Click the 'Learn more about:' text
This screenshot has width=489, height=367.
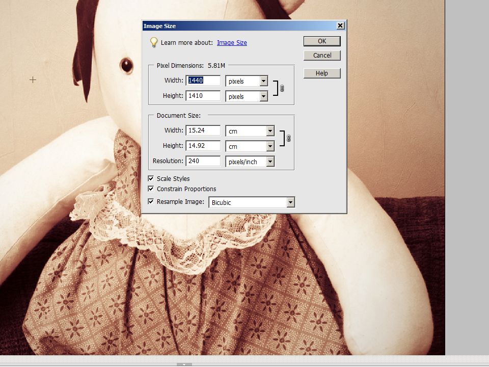[187, 43]
